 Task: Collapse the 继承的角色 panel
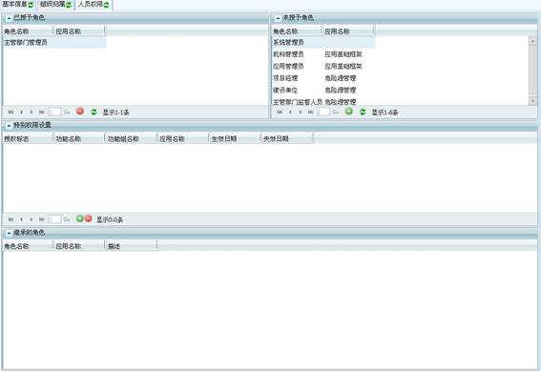[x=9, y=233]
